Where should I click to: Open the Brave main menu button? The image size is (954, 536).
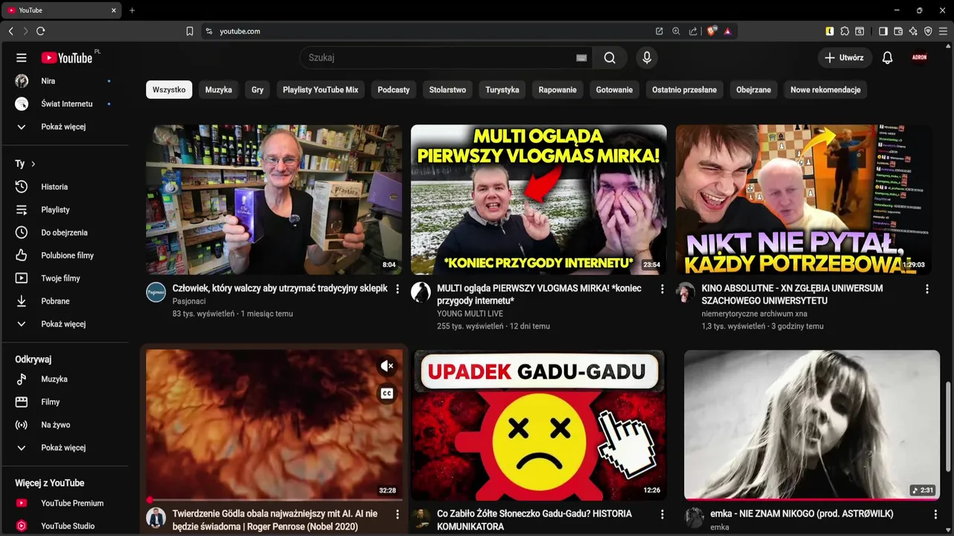tap(944, 31)
